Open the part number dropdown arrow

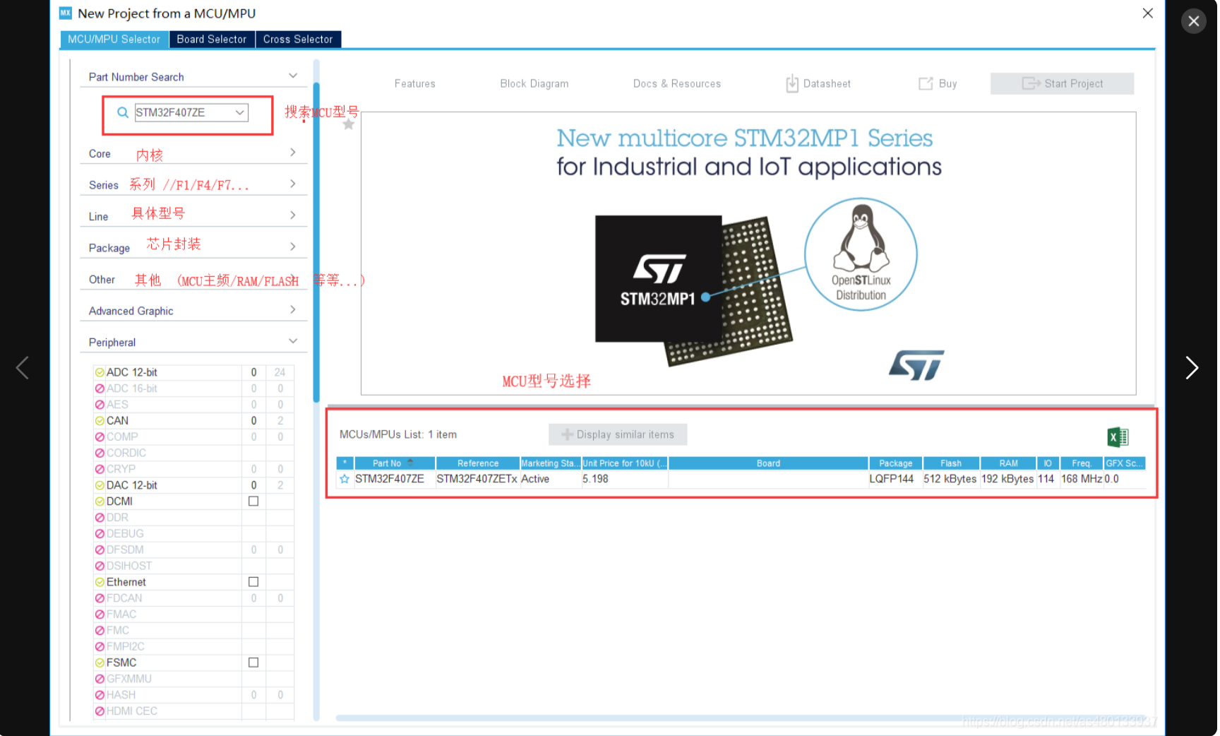(x=240, y=112)
